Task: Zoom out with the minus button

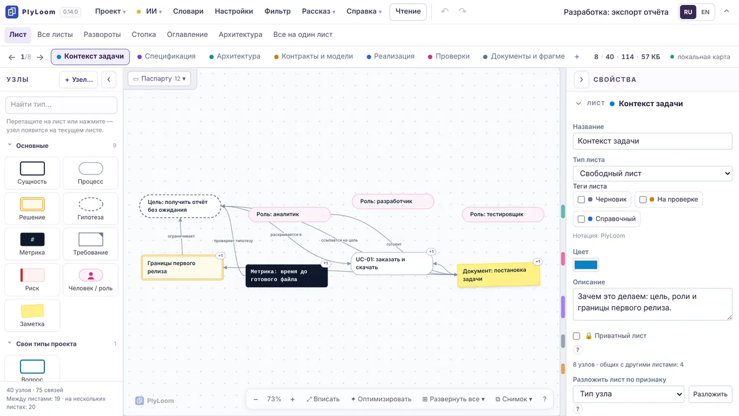Action: (x=256, y=399)
